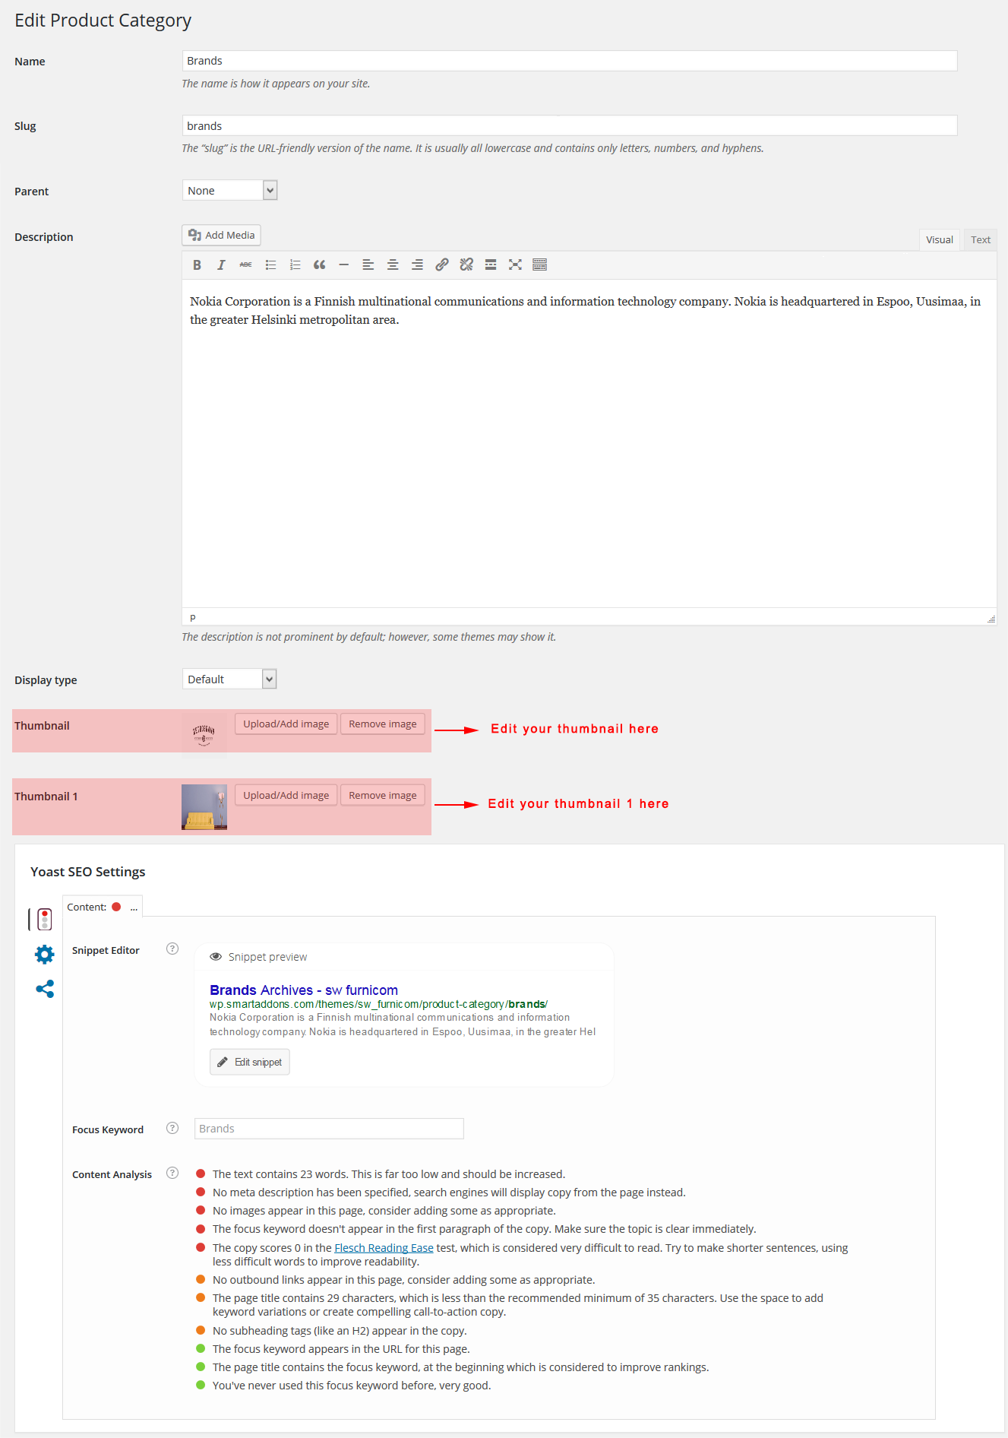Click the Edit snippet button
Image resolution: width=1008 pixels, height=1438 pixels.
pos(250,1062)
